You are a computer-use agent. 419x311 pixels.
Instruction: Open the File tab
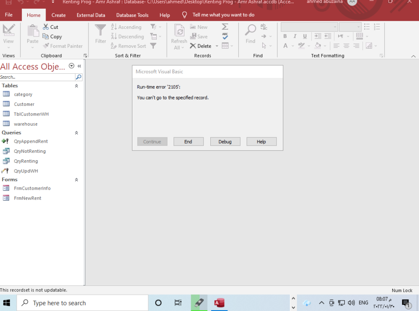point(8,15)
